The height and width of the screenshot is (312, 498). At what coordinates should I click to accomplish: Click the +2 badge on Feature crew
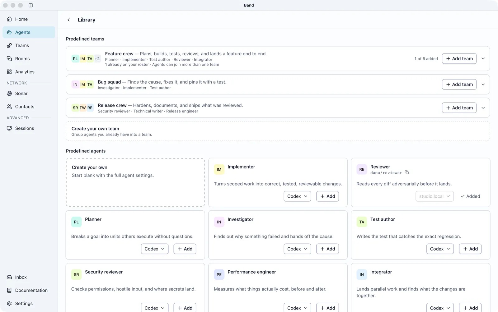coord(97,59)
